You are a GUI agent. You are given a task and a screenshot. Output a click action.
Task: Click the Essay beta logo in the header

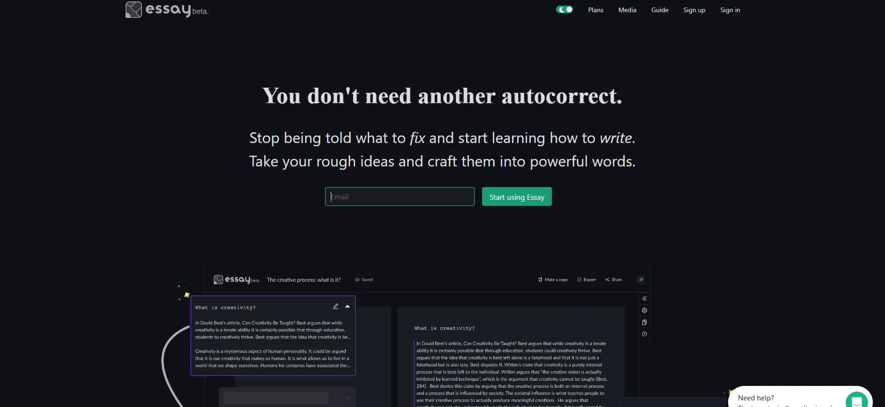[x=167, y=10]
